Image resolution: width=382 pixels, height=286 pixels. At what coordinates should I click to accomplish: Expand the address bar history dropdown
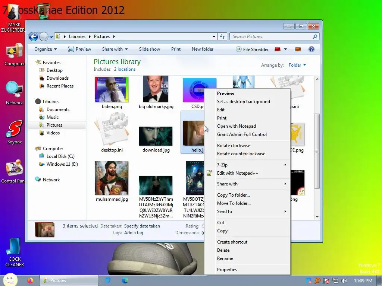pyautogui.click(x=214, y=37)
